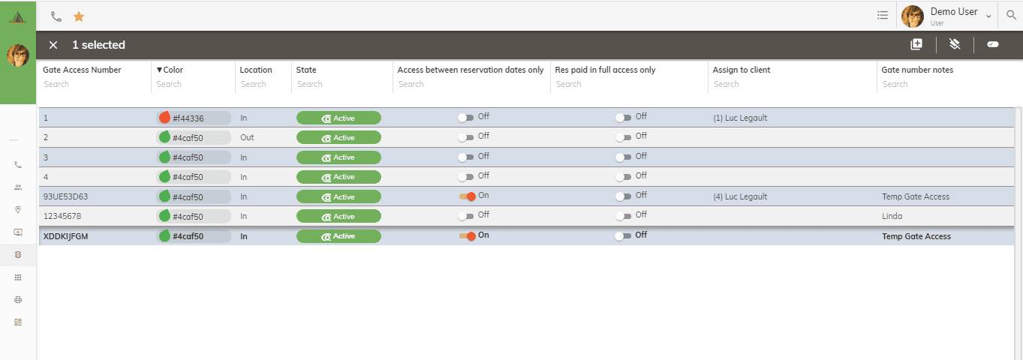
Task: Turn off reservation dates access for 93UE53D63
Action: [x=467, y=196]
